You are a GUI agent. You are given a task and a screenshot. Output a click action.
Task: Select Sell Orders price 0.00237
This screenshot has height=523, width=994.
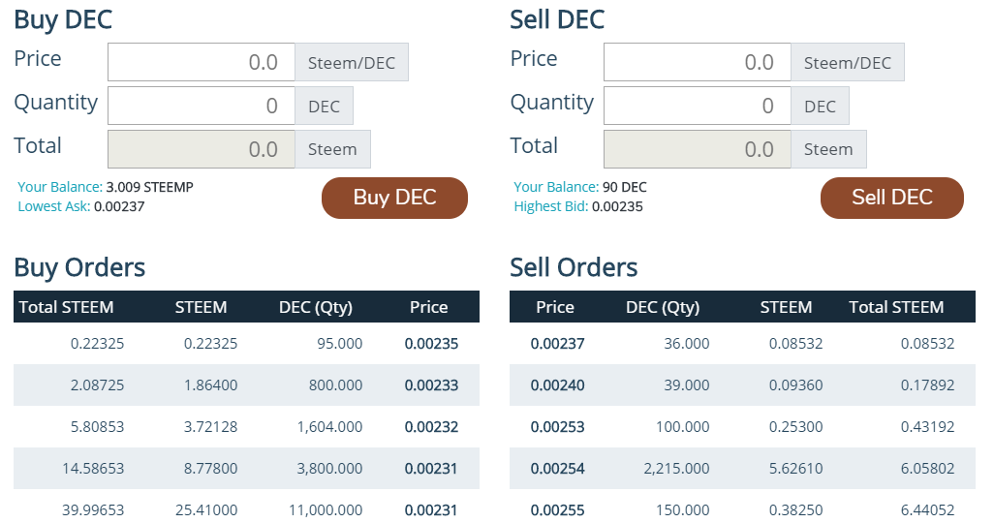557,344
